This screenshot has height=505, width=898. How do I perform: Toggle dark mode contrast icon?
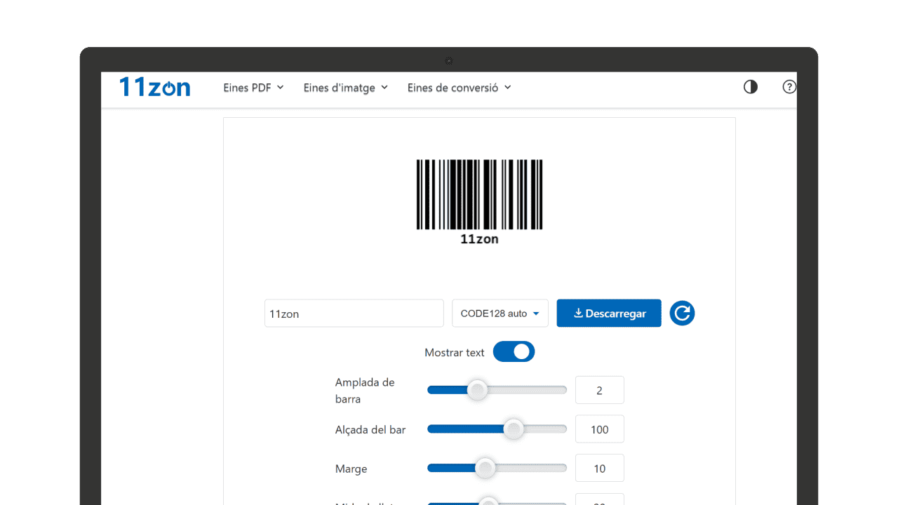coord(751,87)
